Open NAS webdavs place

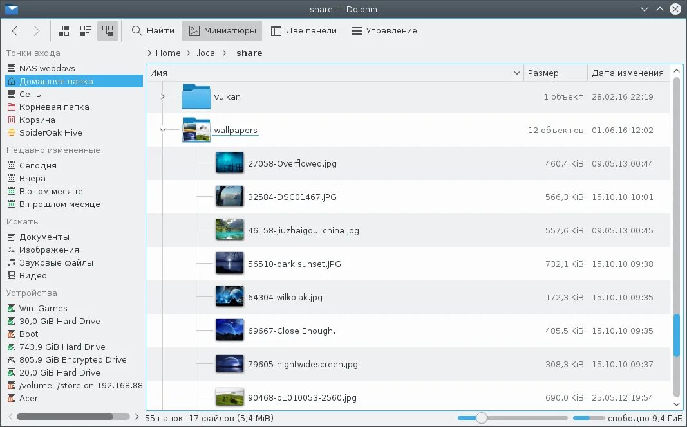click(x=74, y=68)
